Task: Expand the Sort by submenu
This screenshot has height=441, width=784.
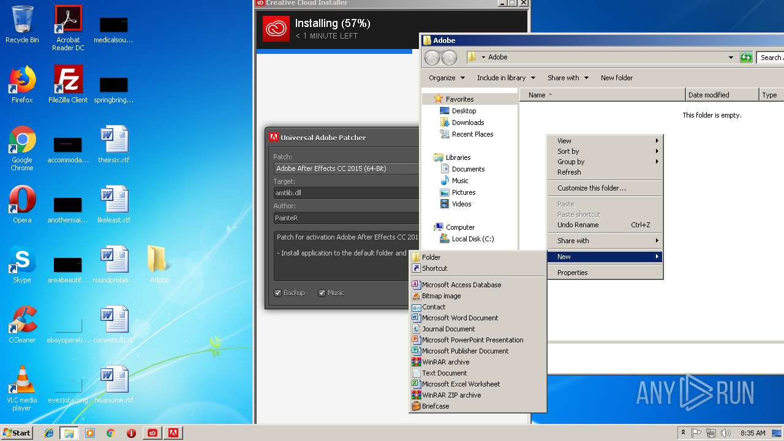Action: tap(605, 151)
